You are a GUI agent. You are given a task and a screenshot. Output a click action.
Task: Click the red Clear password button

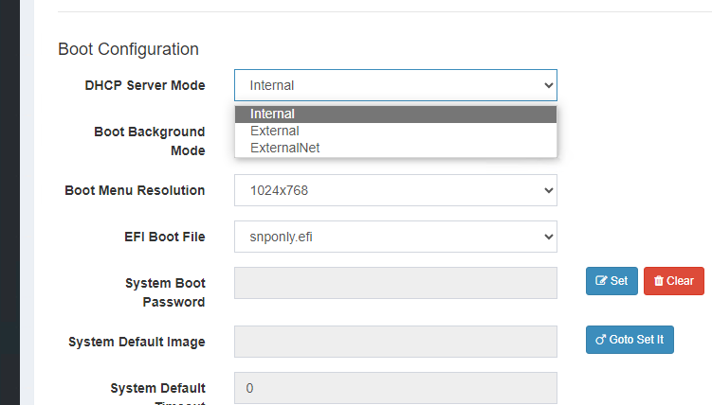pyautogui.click(x=674, y=281)
